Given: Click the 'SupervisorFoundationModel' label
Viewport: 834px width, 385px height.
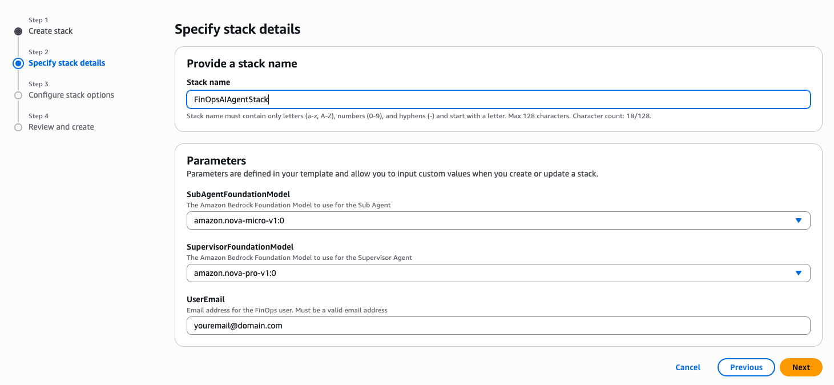Looking at the screenshot, I should click(240, 247).
